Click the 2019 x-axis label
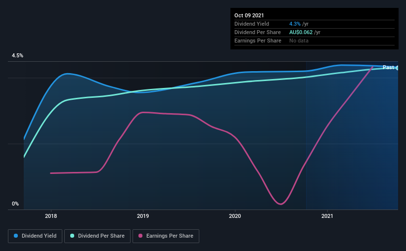This screenshot has width=406, height=251. click(143, 216)
